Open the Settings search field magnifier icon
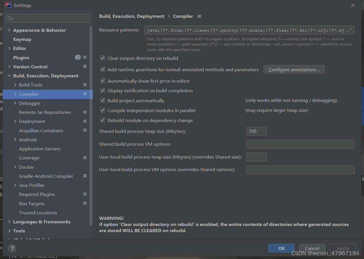This screenshot has width=364, height=259. (9, 18)
